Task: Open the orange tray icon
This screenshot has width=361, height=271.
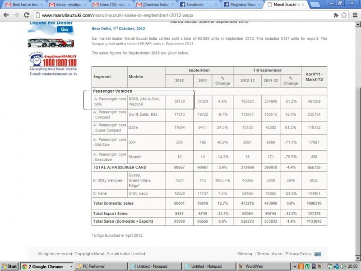Action: [301, 266]
